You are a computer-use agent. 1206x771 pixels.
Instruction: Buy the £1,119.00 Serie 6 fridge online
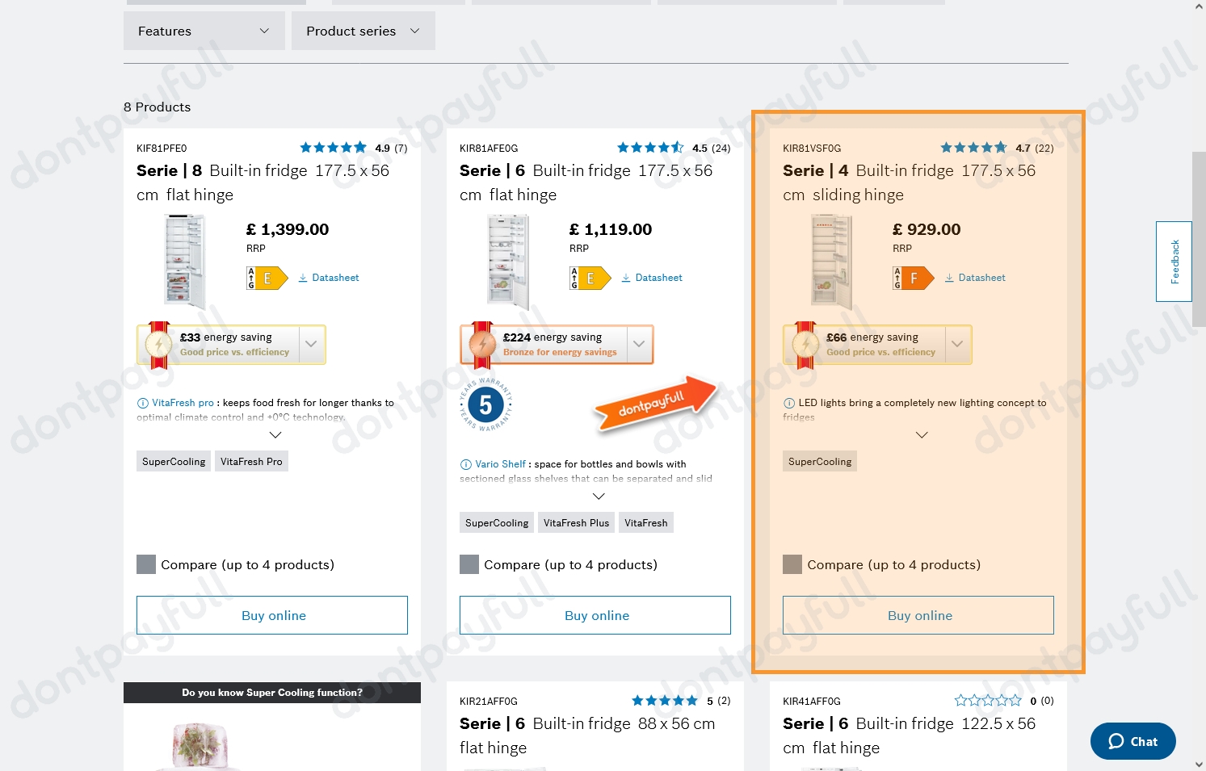coord(595,615)
